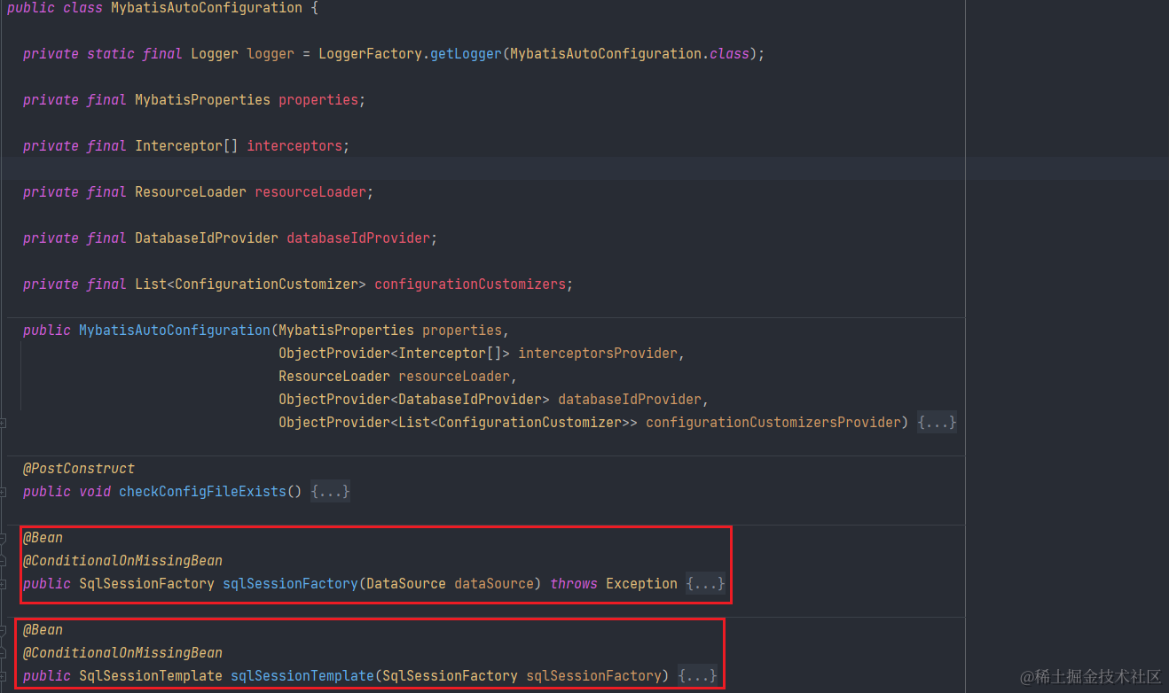Click 'SqlSessionFactory' return type of sqlSessionFactory method
The image size is (1169, 693).
point(146,584)
